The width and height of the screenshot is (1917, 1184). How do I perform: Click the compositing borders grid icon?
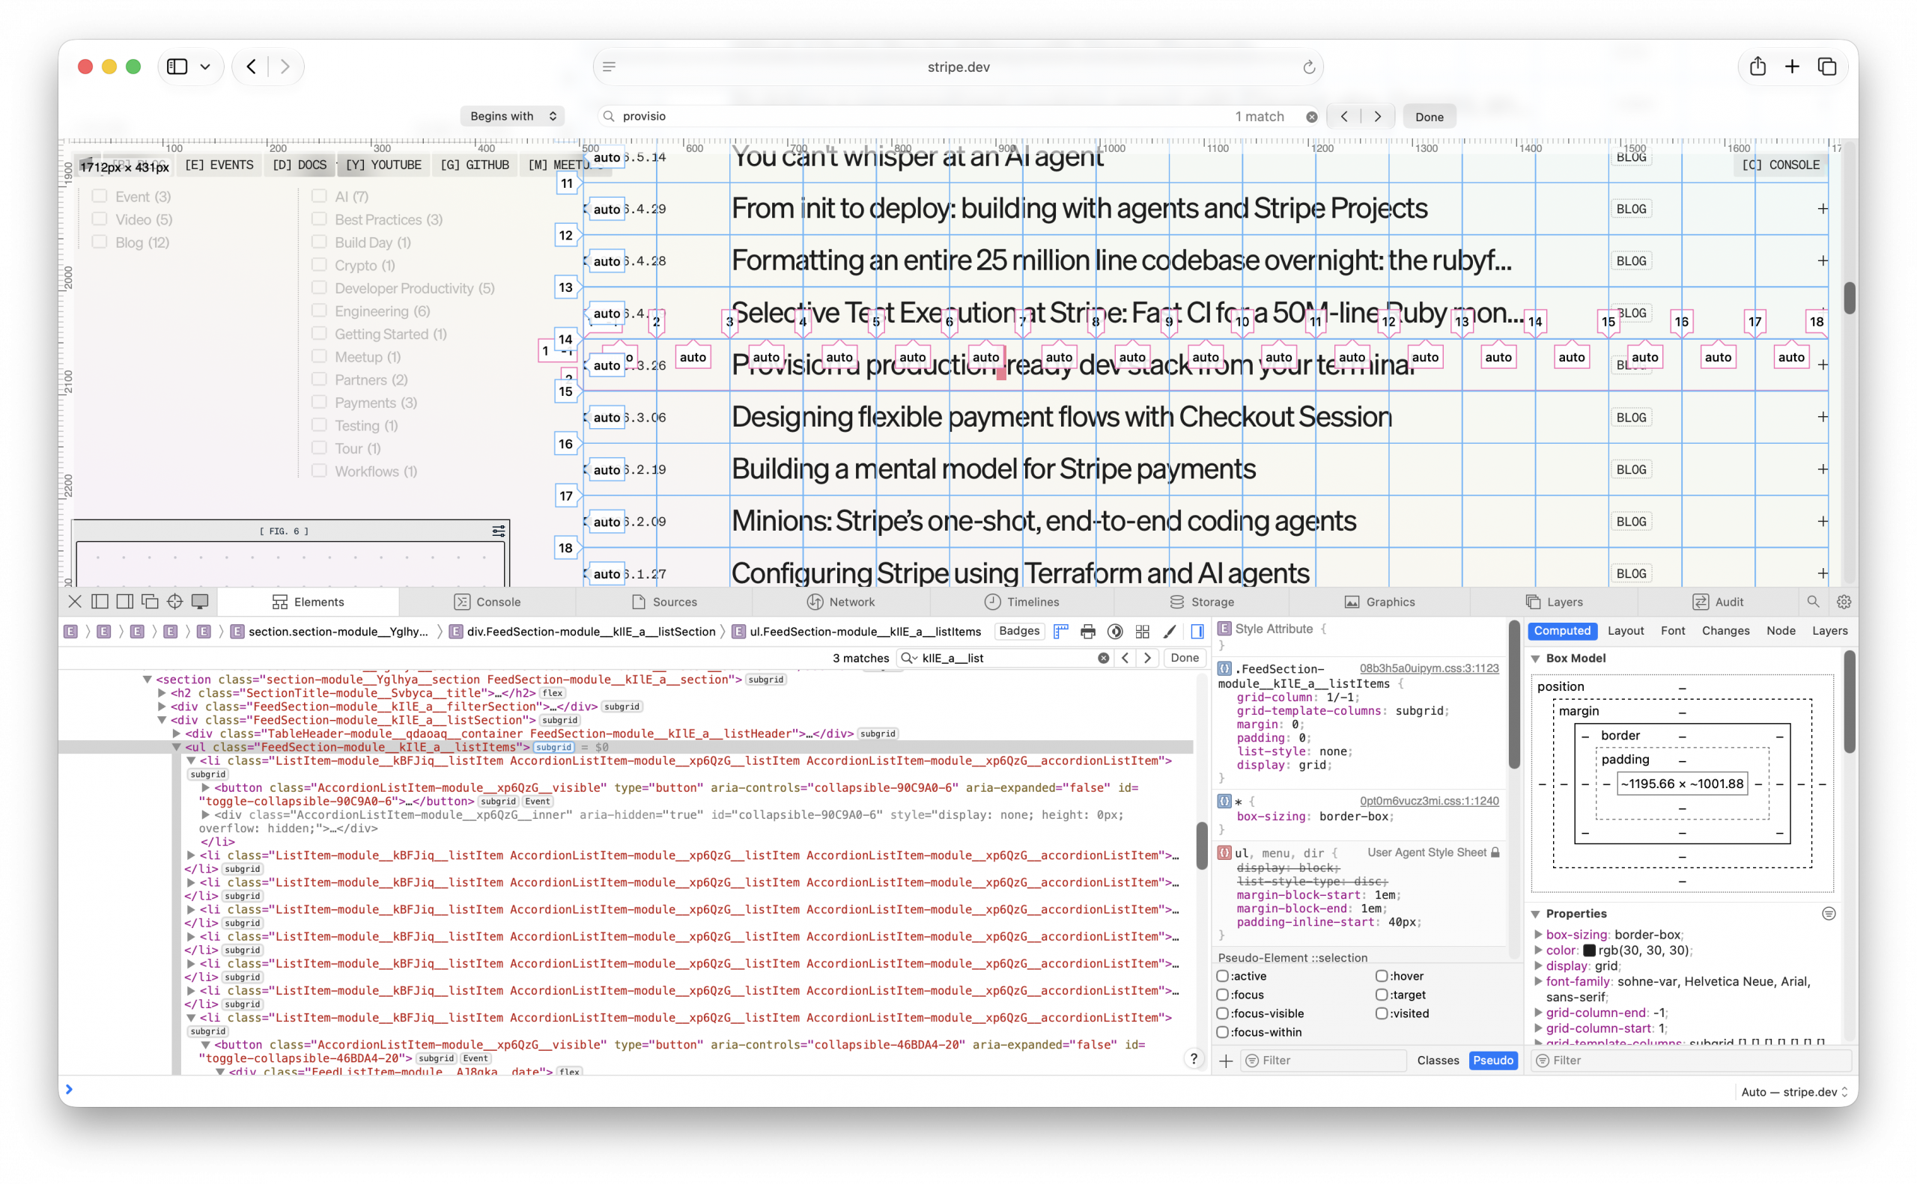coord(1143,631)
